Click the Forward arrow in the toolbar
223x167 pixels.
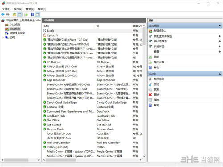pyautogui.click(x=8, y=14)
